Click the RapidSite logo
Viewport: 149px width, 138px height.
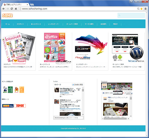(83, 57)
